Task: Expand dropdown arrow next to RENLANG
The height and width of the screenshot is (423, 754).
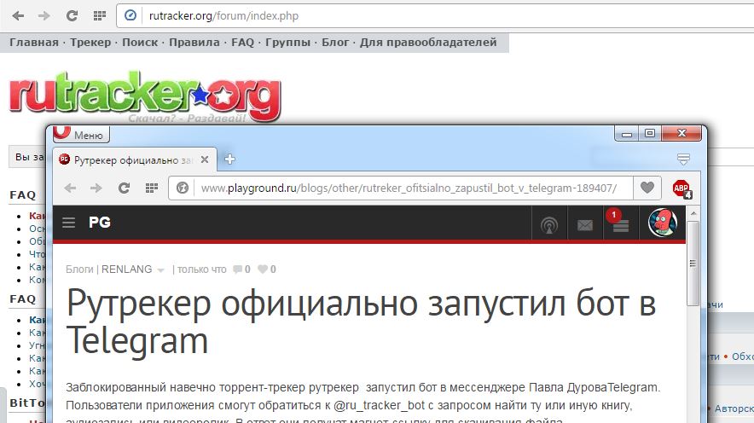Action: point(160,270)
